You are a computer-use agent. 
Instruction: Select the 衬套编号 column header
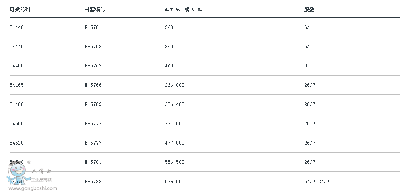click(95, 9)
